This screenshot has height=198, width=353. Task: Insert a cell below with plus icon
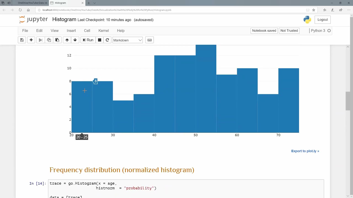click(31, 40)
